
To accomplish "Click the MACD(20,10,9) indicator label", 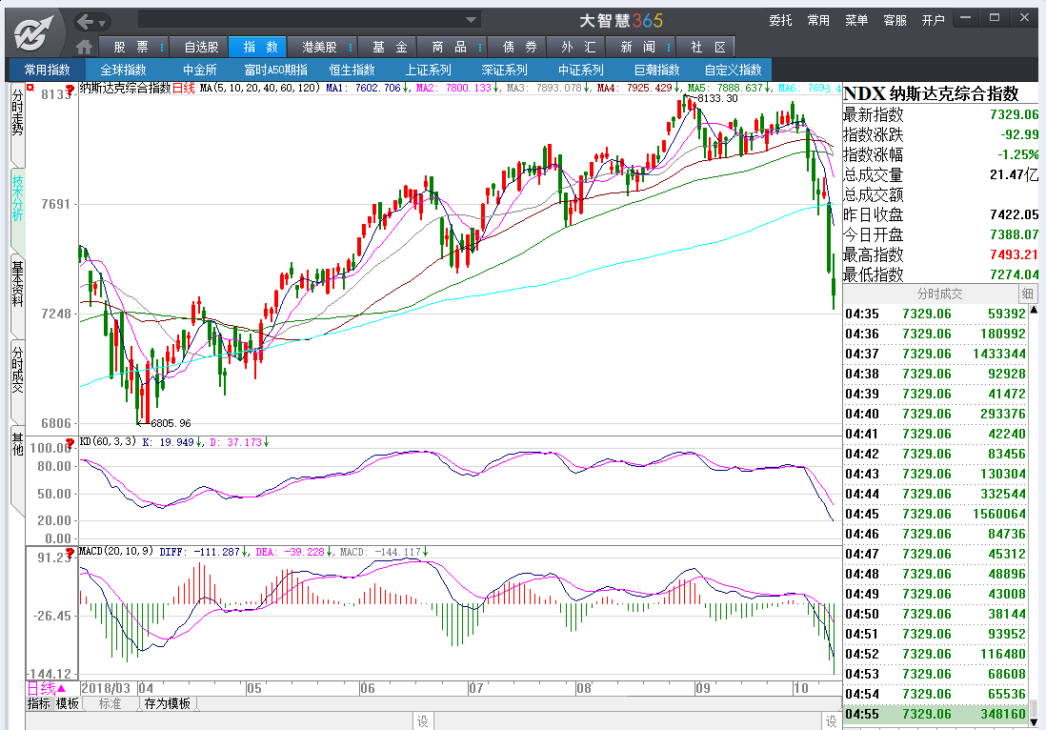I will tap(116, 551).
